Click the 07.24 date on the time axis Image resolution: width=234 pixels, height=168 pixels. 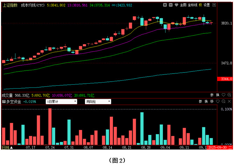[50, 148]
